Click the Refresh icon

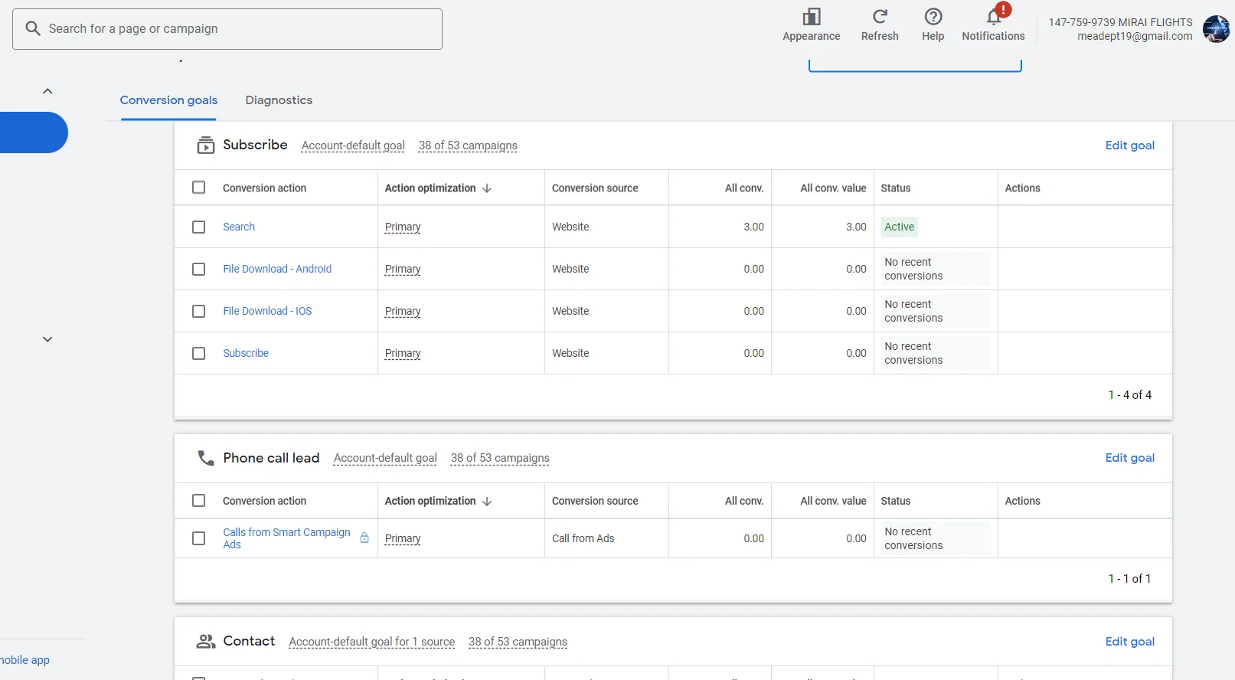(880, 17)
